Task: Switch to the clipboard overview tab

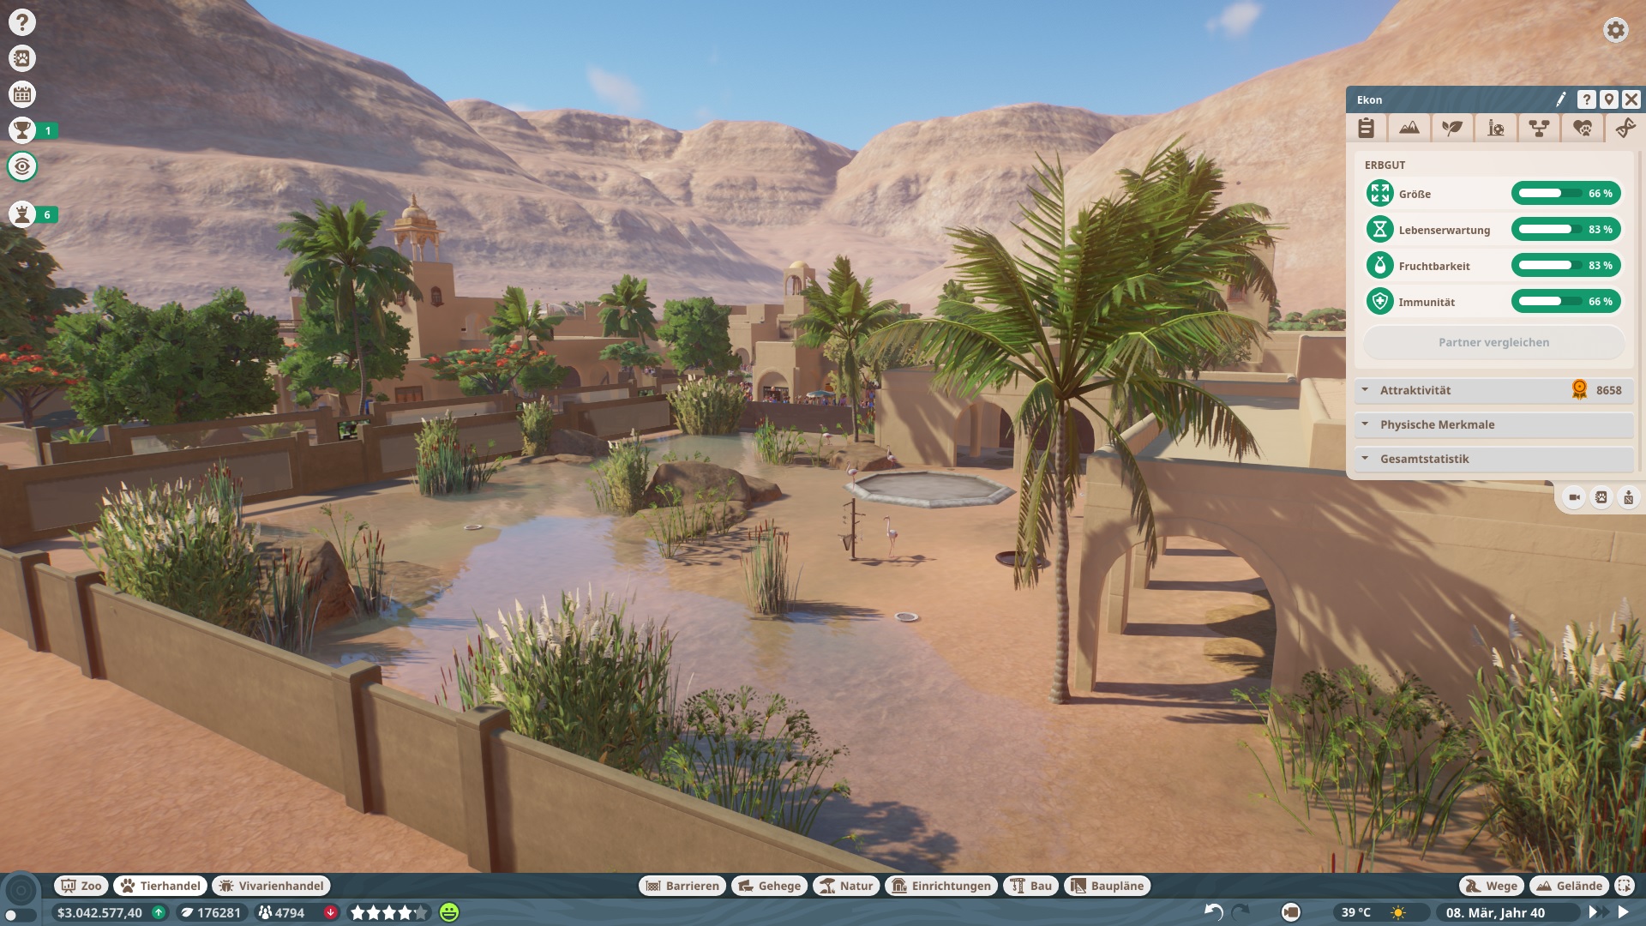Action: 1367,128
